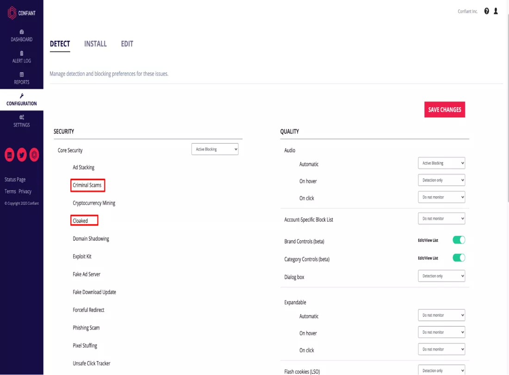509x375 pixels.
Task: Select the Exploit Kit item
Action: (x=82, y=256)
